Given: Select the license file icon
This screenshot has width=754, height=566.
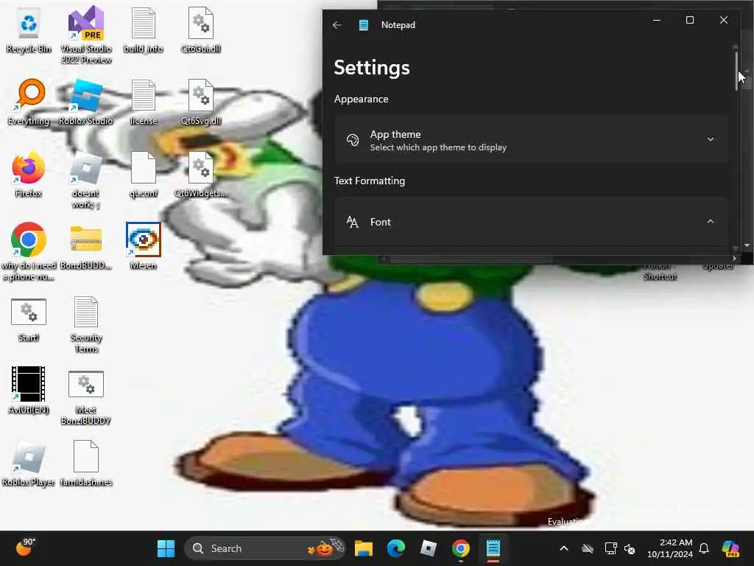Looking at the screenshot, I should coord(144,102).
